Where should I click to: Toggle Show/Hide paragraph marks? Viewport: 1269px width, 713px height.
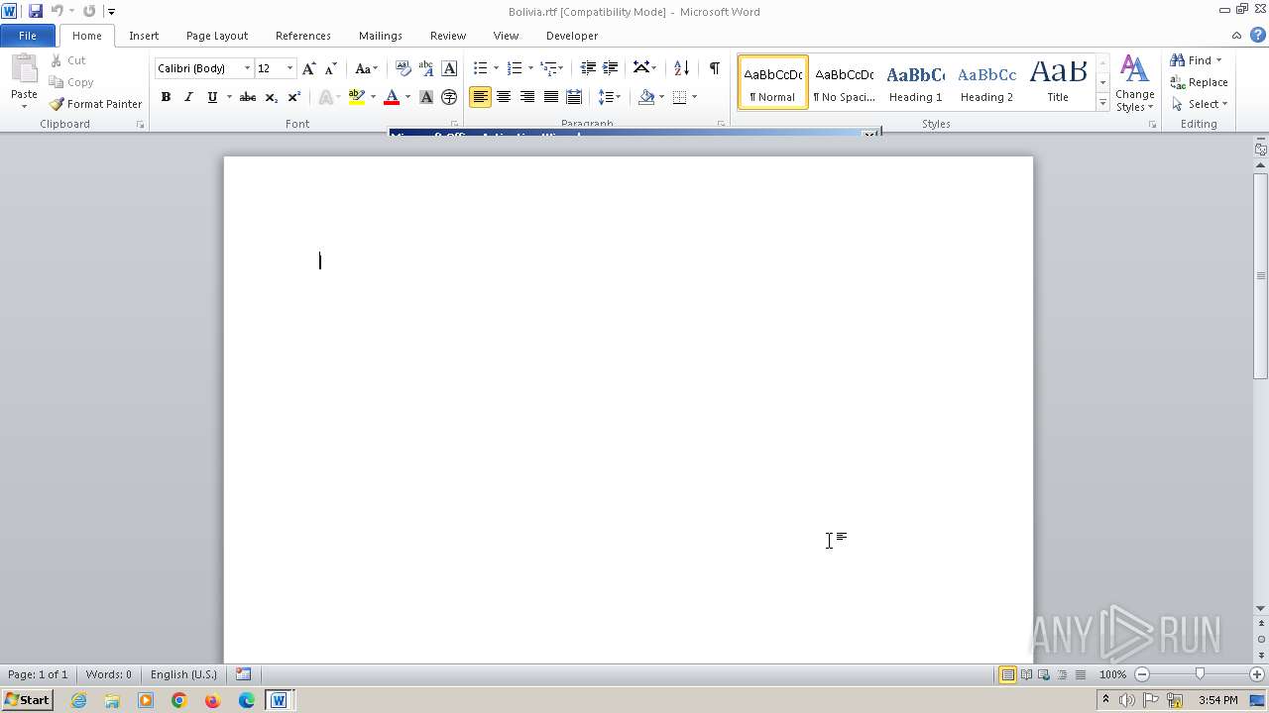click(714, 68)
